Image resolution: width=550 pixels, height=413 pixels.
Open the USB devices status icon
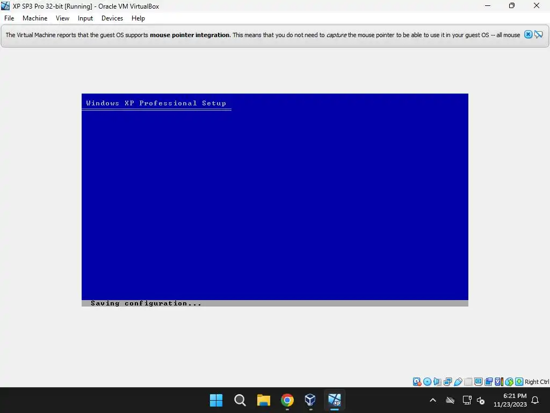tap(458, 382)
